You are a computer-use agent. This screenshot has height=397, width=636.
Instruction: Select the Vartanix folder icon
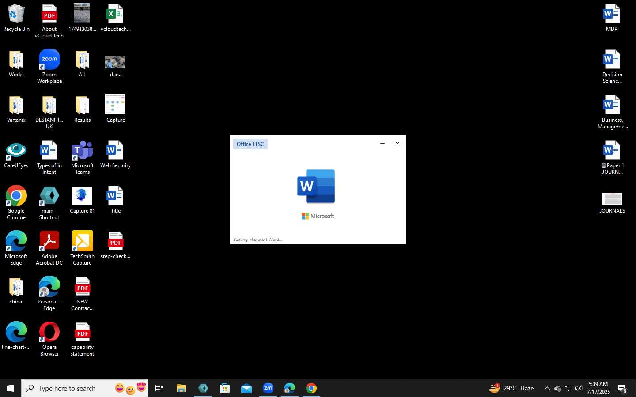click(16, 109)
